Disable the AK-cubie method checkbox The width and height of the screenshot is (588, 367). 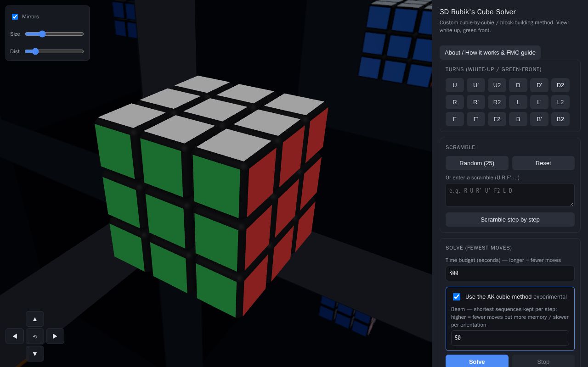[x=457, y=297]
